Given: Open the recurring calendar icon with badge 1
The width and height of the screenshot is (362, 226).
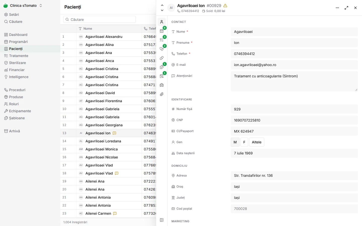Looking at the screenshot, I should pos(162,76).
